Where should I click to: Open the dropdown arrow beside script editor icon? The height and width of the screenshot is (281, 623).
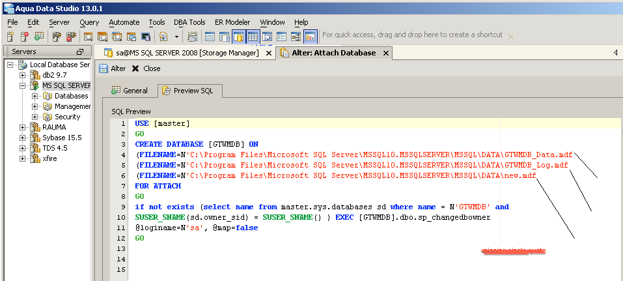(x=176, y=37)
